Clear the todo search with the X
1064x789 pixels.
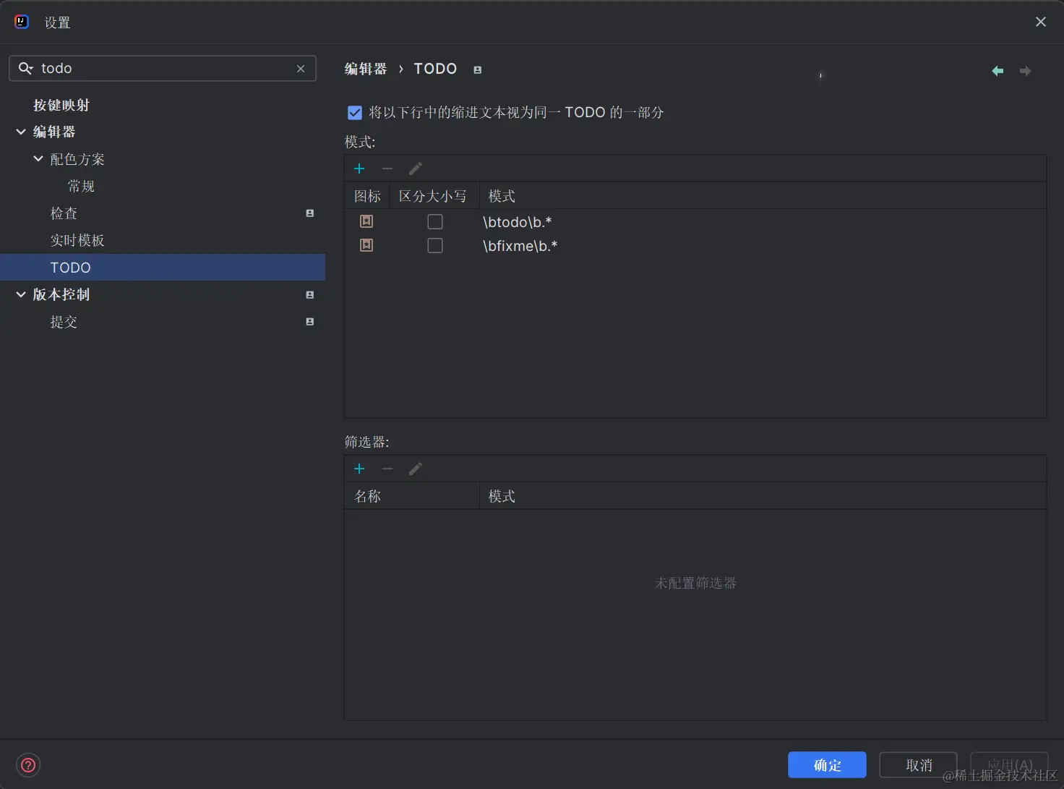(301, 68)
